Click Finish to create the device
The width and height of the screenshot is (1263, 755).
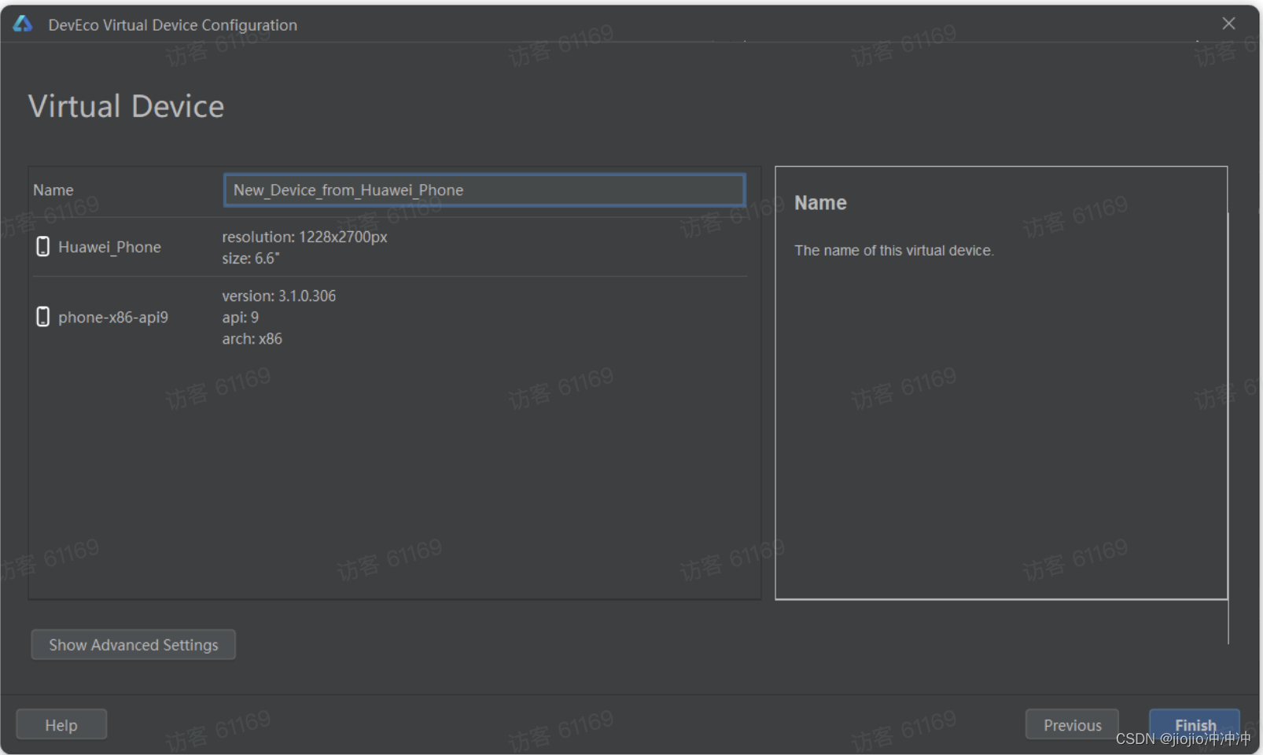1195,725
